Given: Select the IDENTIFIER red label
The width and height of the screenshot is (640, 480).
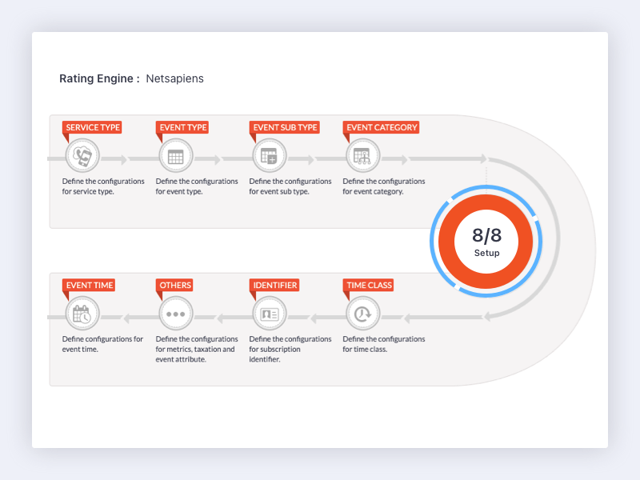Looking at the screenshot, I should click(x=274, y=285).
